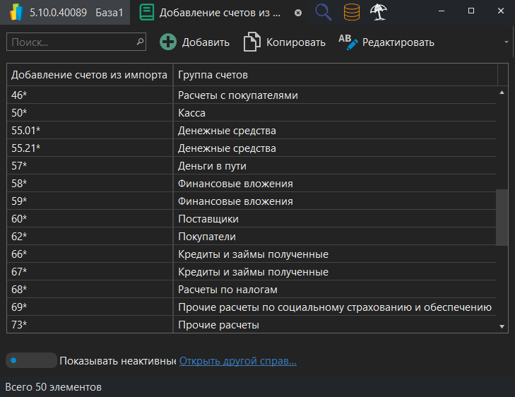The image size is (515, 397).
Task: Select the row 66*
Action: coord(251,254)
